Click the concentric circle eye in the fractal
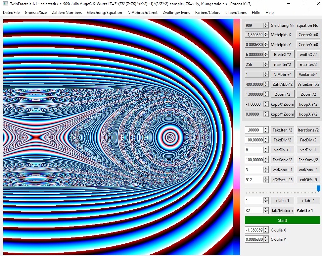Screen dimensions: 322x256 (170, 137)
